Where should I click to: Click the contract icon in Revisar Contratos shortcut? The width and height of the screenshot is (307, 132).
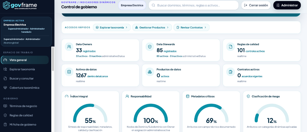click(178, 27)
